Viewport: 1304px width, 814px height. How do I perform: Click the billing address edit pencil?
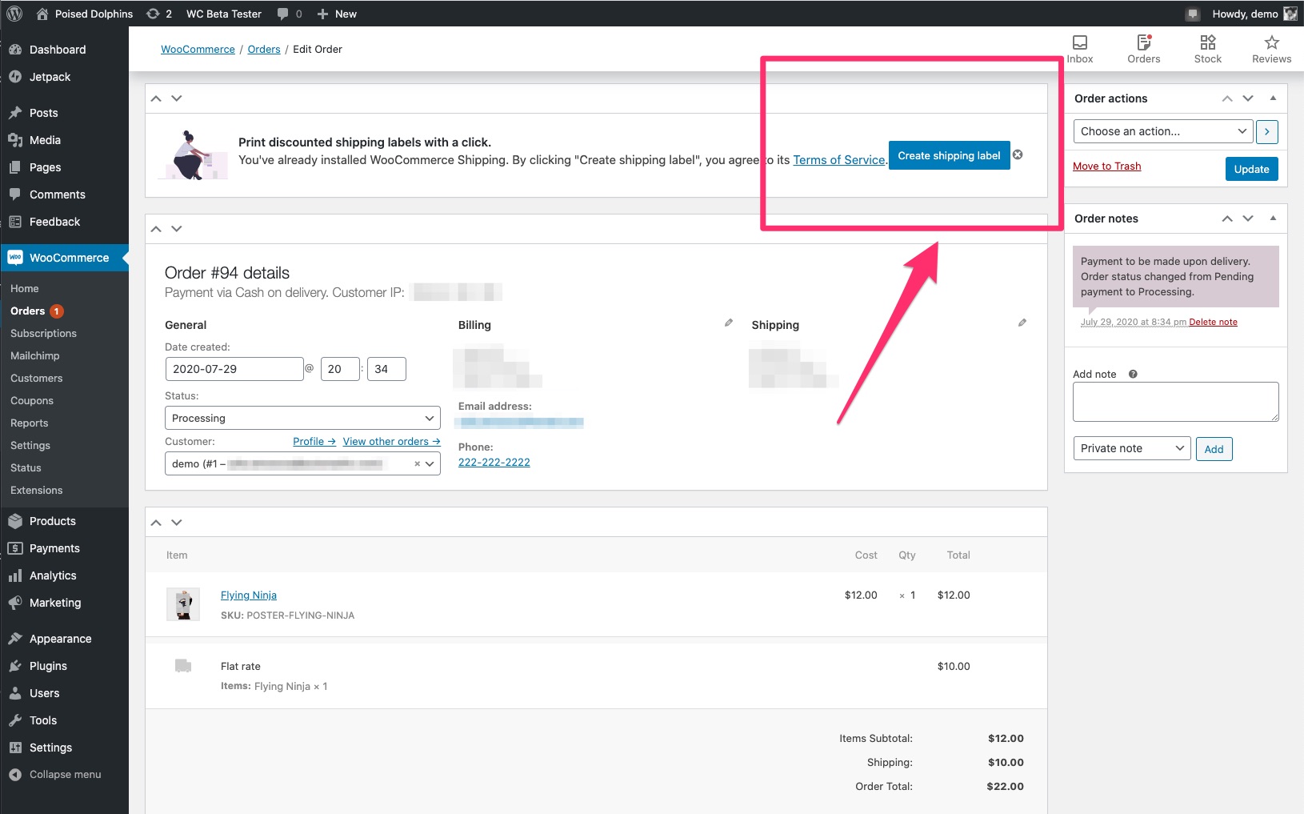pos(728,323)
